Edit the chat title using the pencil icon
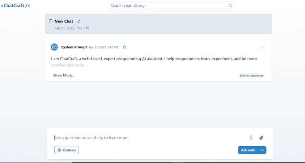 [x=79, y=21]
